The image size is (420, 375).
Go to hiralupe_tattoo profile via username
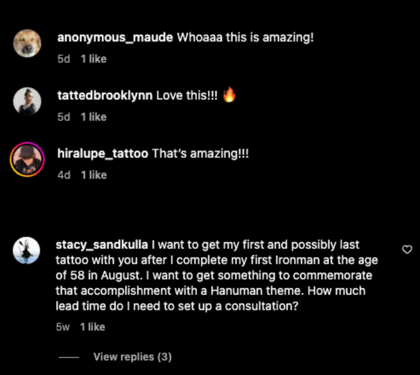[x=103, y=153]
